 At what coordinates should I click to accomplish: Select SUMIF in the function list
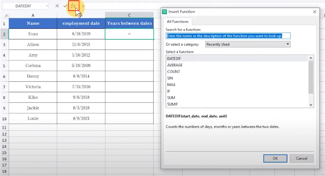click(237, 104)
